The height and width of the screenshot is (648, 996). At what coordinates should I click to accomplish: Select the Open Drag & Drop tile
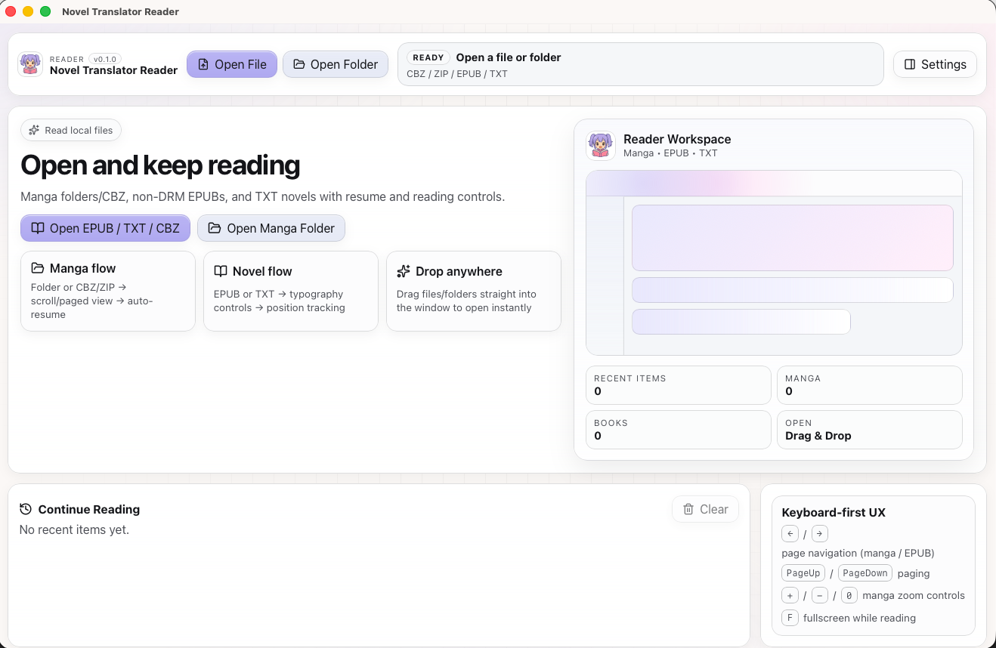(x=869, y=430)
